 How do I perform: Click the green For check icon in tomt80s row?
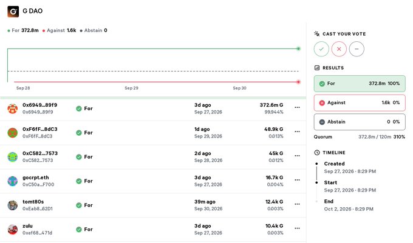tap(79, 205)
